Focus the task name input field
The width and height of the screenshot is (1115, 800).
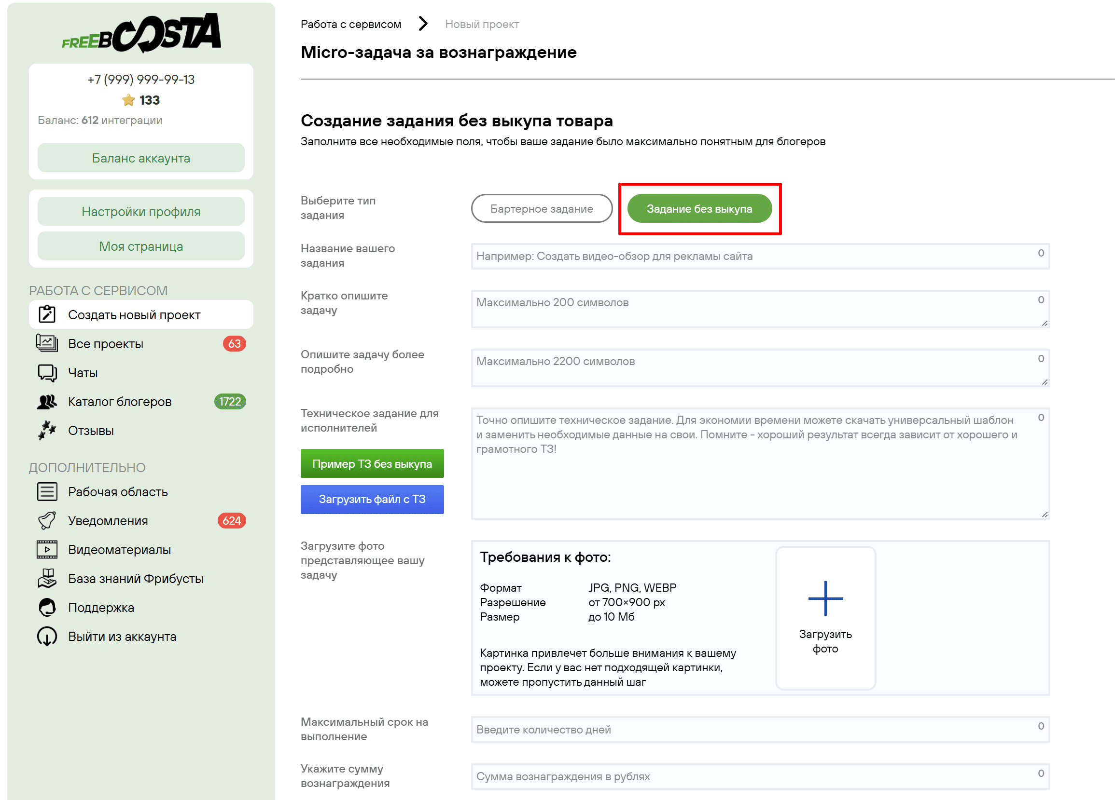[x=760, y=256]
